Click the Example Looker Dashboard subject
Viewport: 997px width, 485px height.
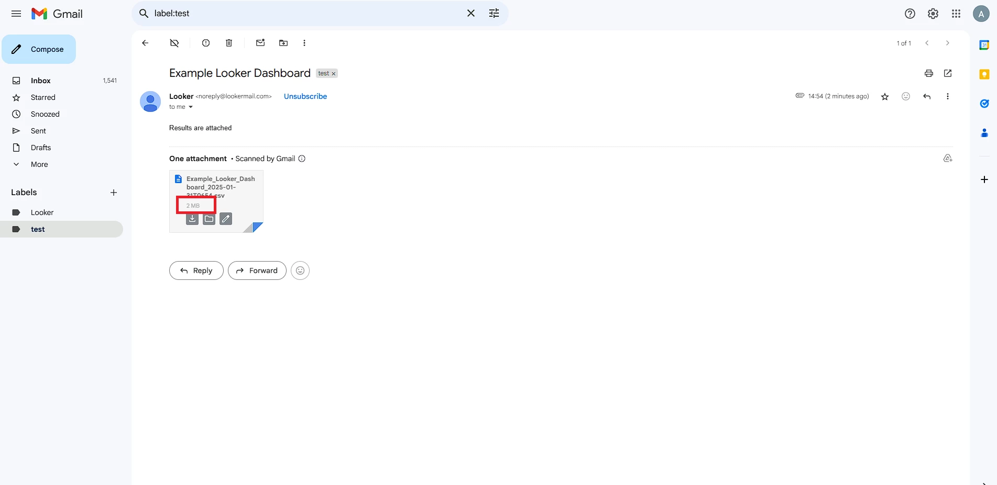(x=240, y=73)
